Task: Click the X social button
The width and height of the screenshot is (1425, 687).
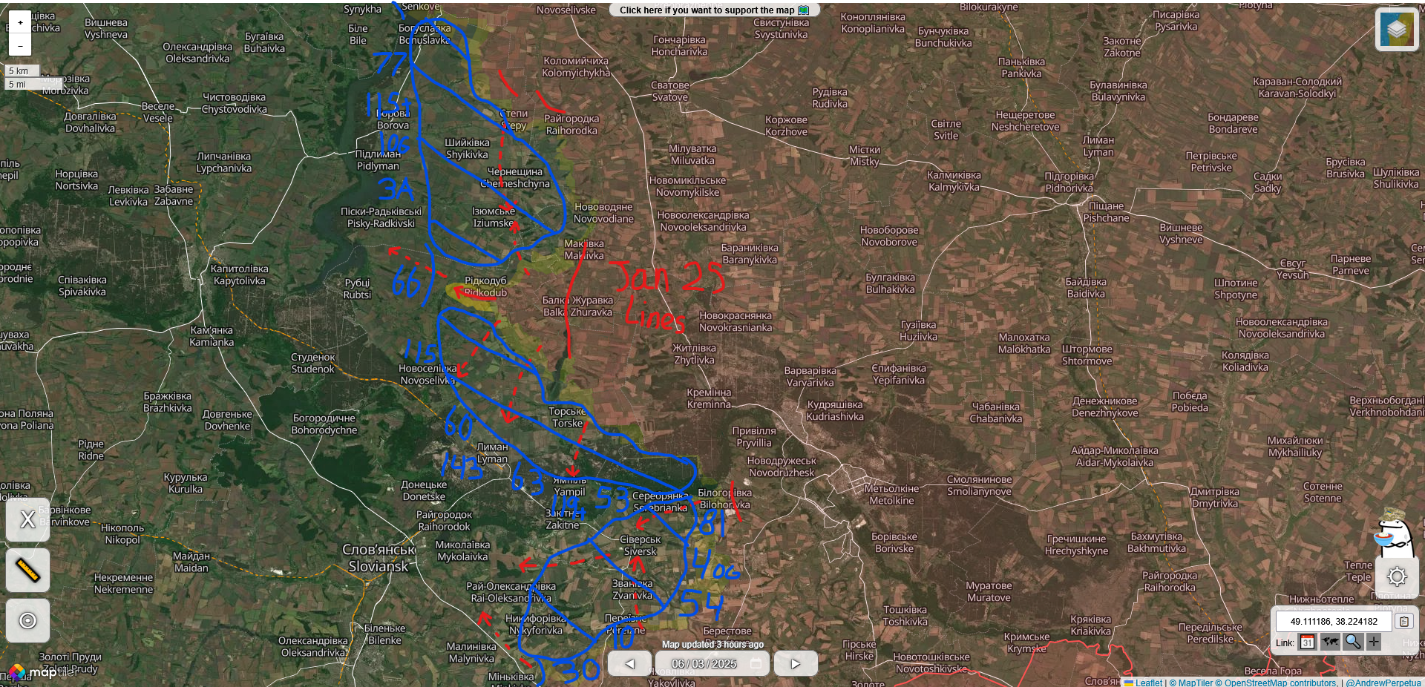Action: (x=27, y=519)
